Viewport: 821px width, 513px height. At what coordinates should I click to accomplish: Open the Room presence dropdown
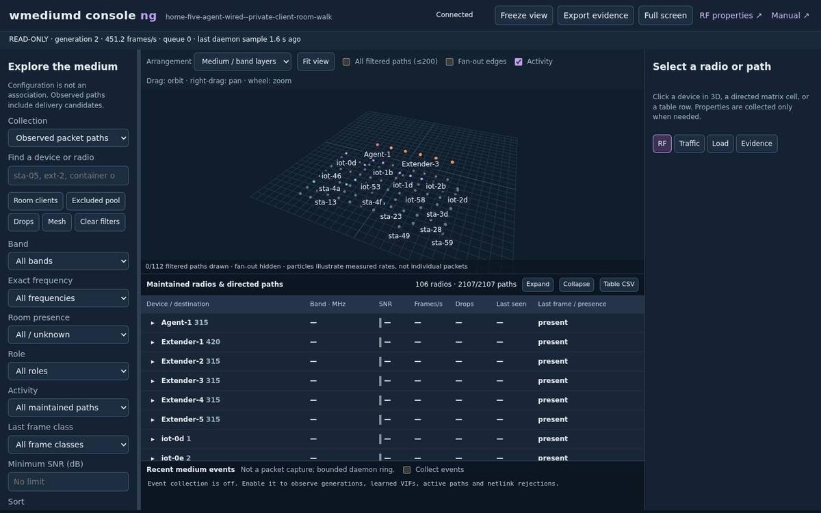point(68,334)
